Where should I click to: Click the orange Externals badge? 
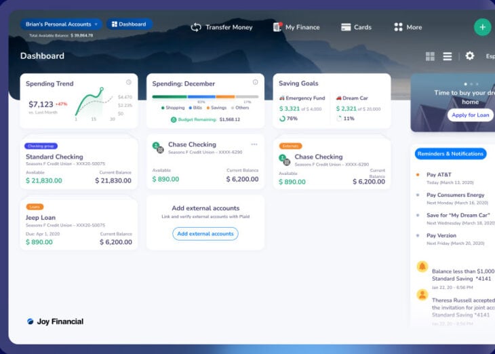(x=290, y=146)
